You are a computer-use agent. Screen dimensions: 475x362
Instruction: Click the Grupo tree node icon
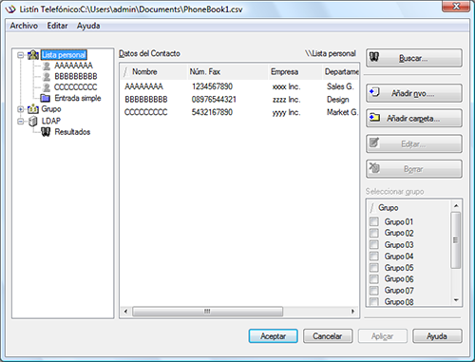[x=33, y=109]
